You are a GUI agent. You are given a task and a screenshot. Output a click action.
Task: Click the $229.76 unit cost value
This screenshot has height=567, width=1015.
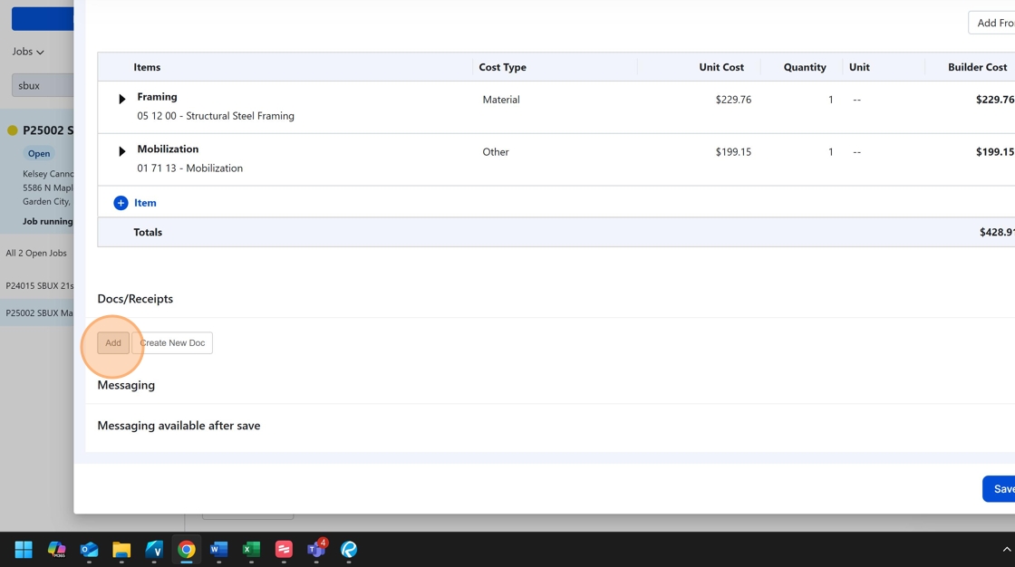pyautogui.click(x=733, y=100)
